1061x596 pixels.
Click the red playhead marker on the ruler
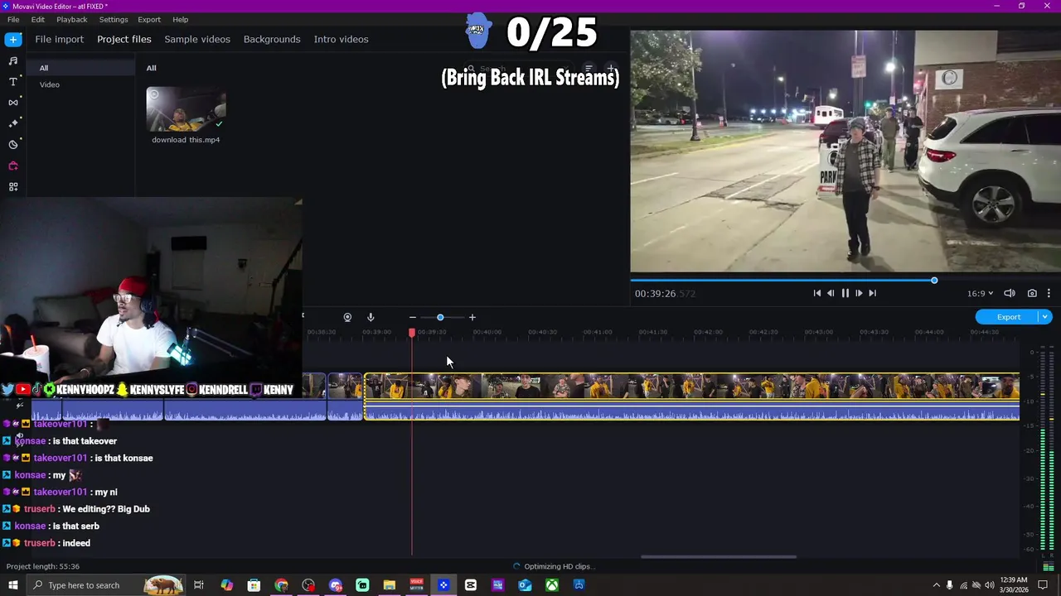pos(412,332)
